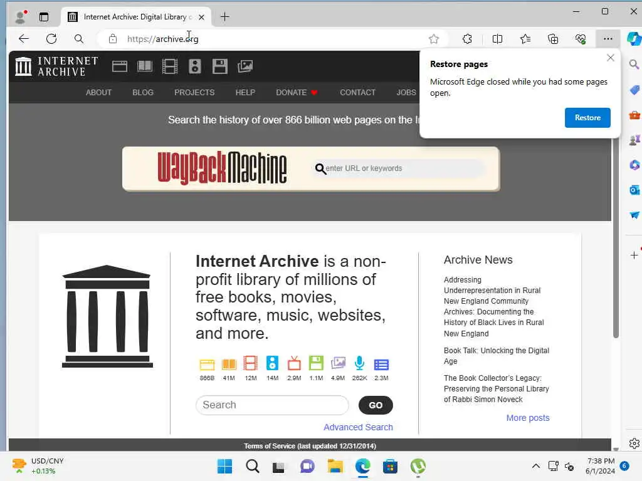
Task: Dismiss the Restore pages popup
Action: click(611, 58)
